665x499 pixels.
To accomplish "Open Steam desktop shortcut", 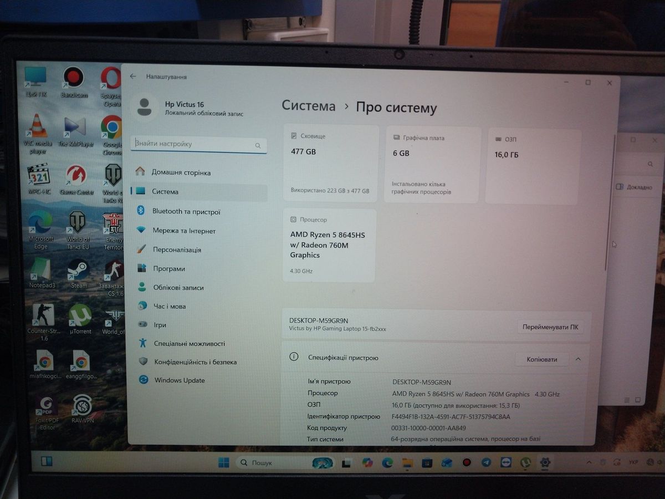I will point(79,272).
